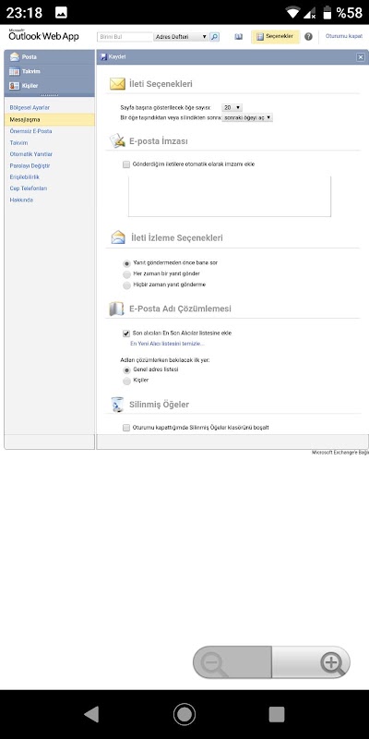Screen dimensions: 369x739
Task: Click the İleti İzleme Seçenekleri icon
Action: pos(118,237)
